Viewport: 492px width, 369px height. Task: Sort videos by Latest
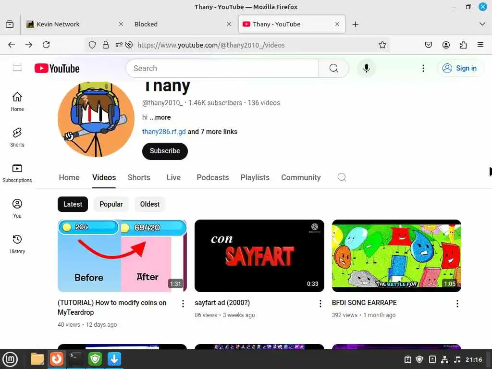(x=73, y=204)
